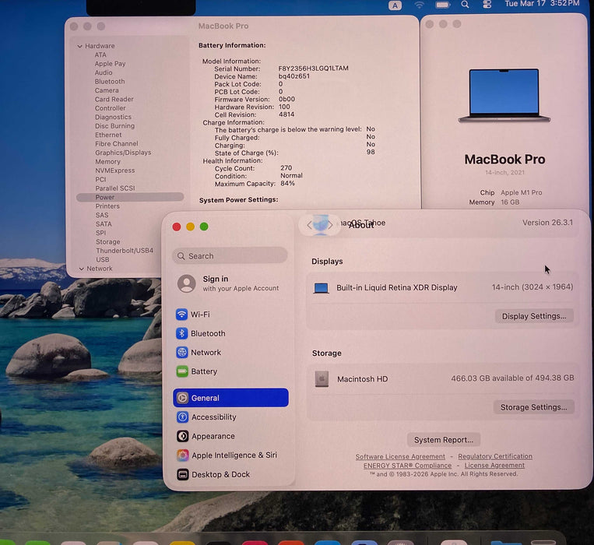The width and height of the screenshot is (594, 545).
Task: Select Printers in System Information sidebar
Action: (x=107, y=206)
